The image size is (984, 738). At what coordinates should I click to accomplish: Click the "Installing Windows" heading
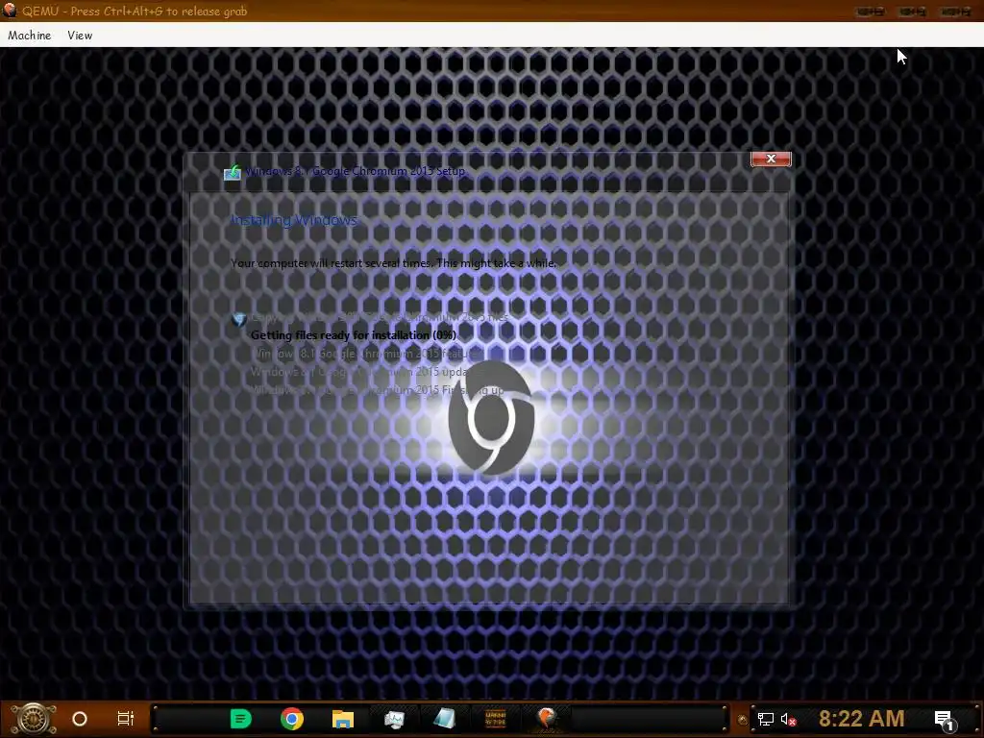click(x=294, y=220)
